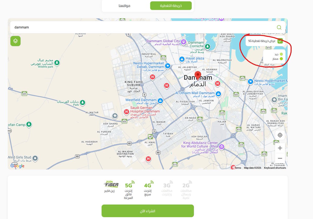Focus the dammam search field
Image resolution: width=313 pixels, height=219 pixels.
(x=148, y=27)
